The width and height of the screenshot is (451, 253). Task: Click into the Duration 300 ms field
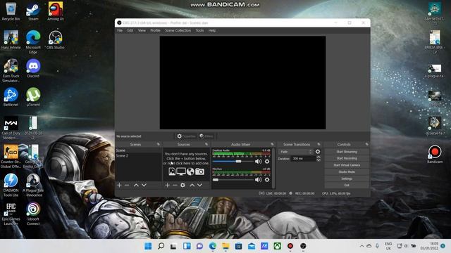point(304,159)
